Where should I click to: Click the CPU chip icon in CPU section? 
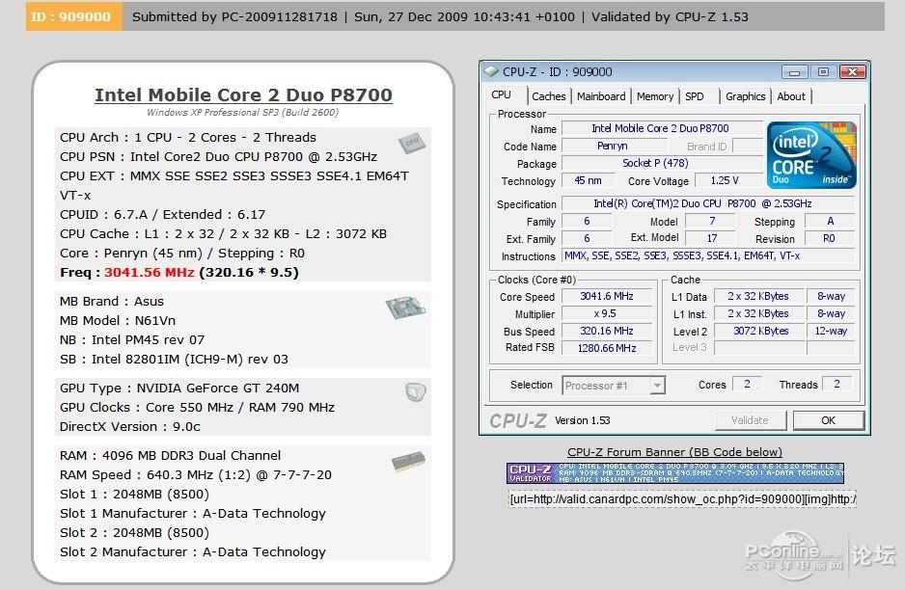pos(412,142)
